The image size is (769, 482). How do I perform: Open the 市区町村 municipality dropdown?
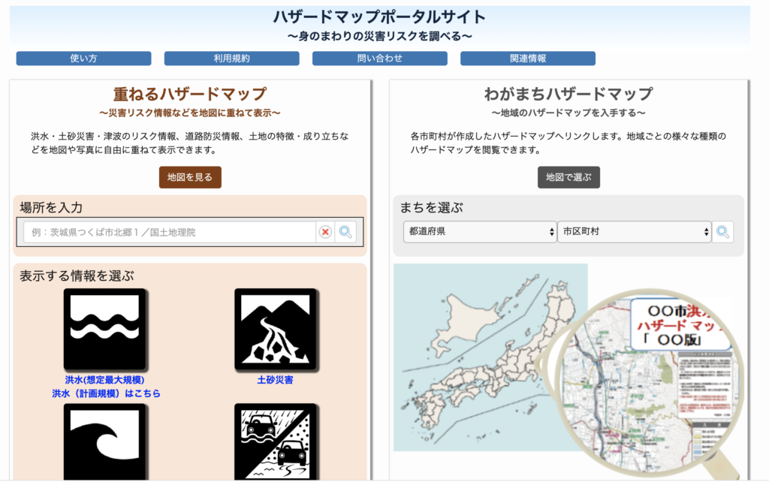point(635,231)
